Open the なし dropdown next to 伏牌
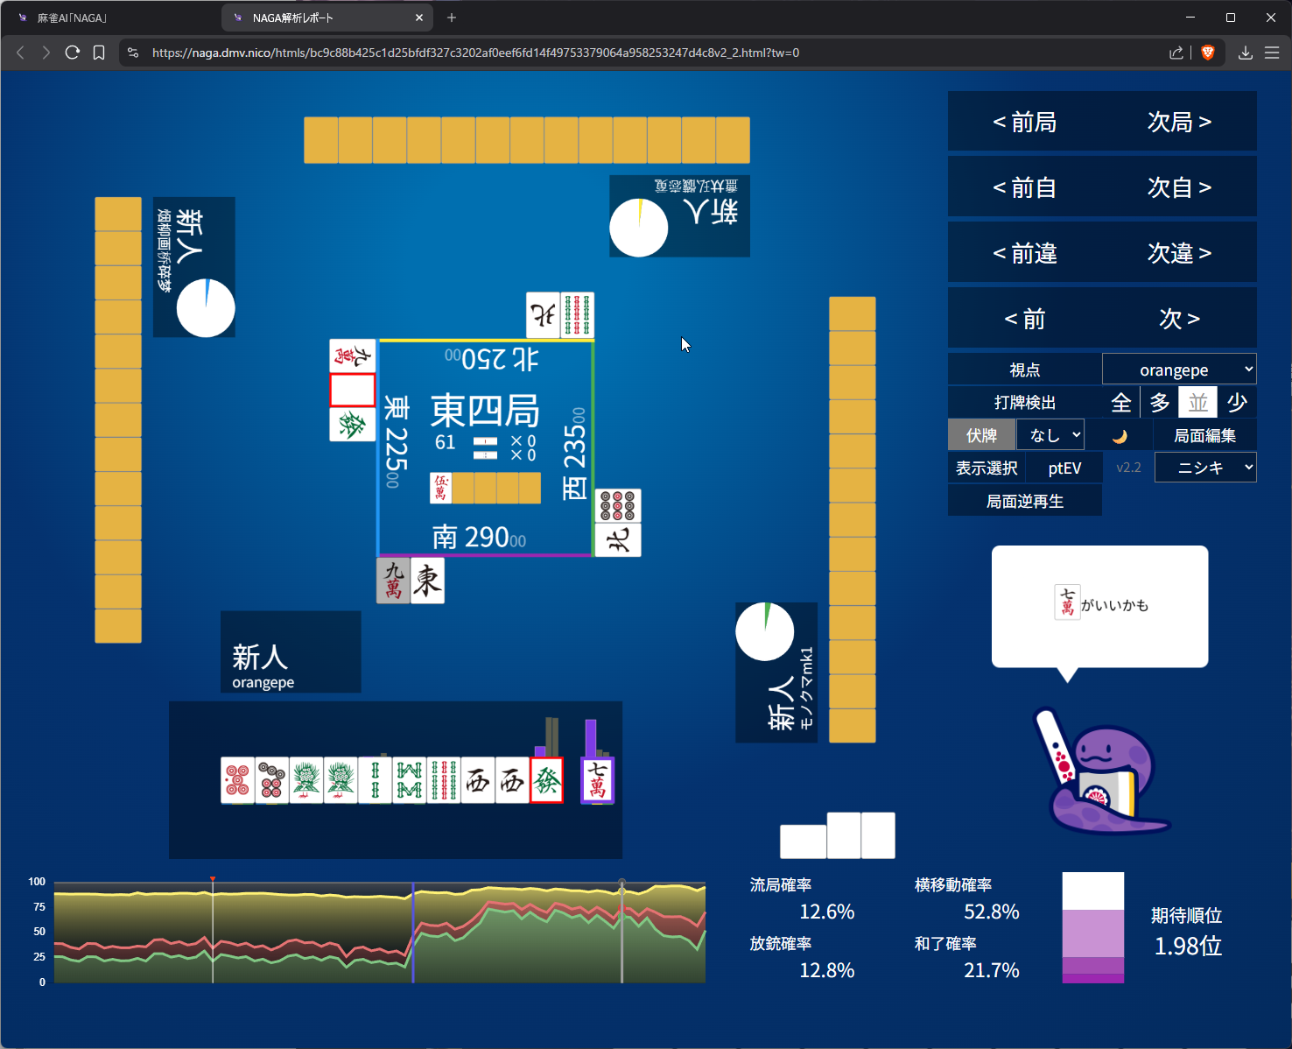This screenshot has height=1049, width=1292. click(x=1050, y=435)
